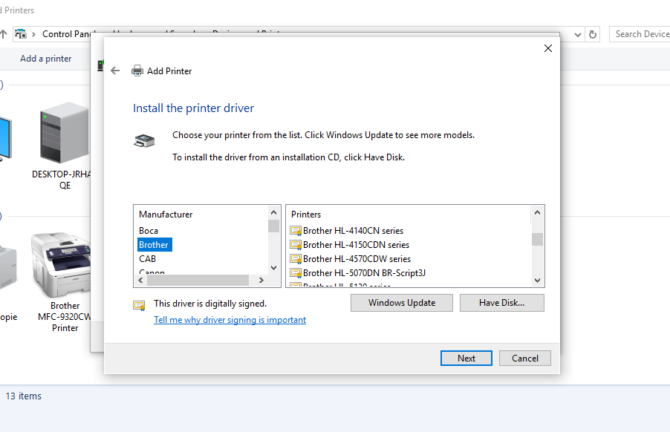Select the Brother MFC-9320CW printer icon

pos(61,265)
